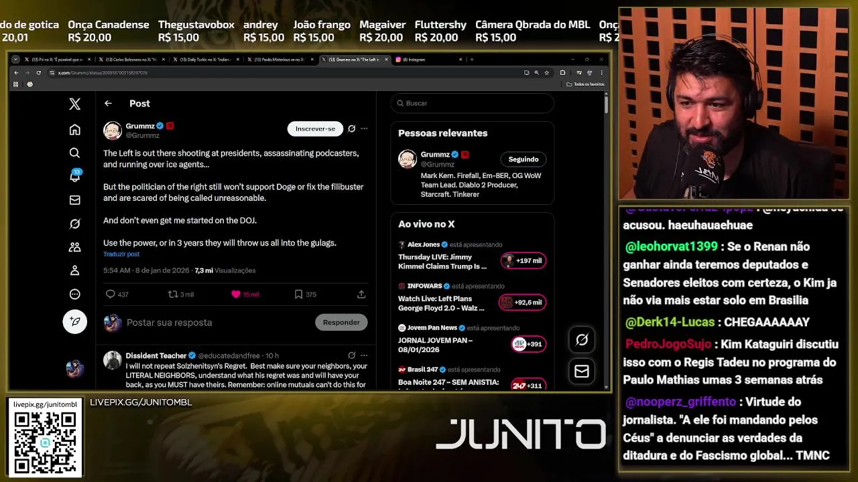
Task: Open three-dot menu on Dissident Teacher reply
Action: coord(364,355)
